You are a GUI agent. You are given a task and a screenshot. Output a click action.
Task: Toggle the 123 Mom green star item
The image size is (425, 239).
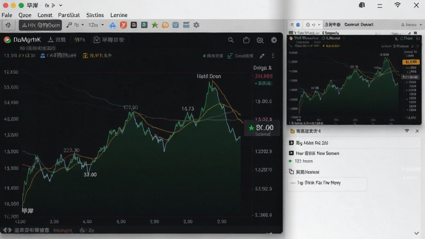[x=300, y=161]
